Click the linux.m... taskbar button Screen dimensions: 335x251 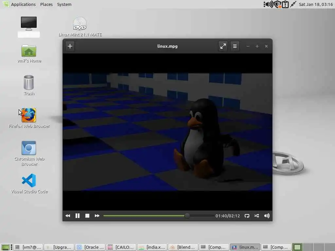pyautogui.click(x=245, y=247)
